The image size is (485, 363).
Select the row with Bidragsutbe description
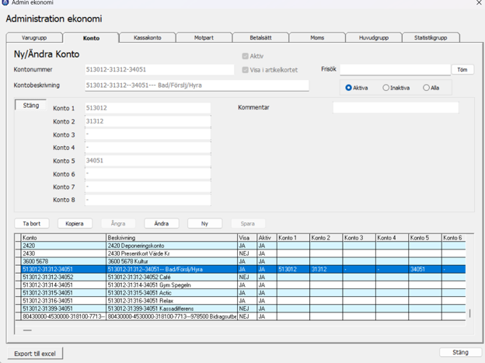[x=240, y=316]
